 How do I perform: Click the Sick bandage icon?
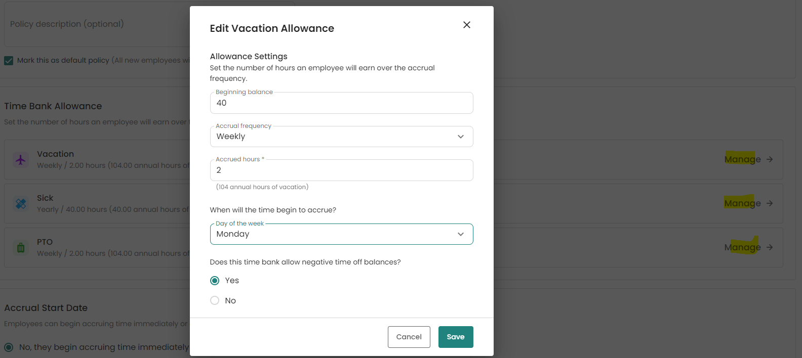(x=21, y=204)
